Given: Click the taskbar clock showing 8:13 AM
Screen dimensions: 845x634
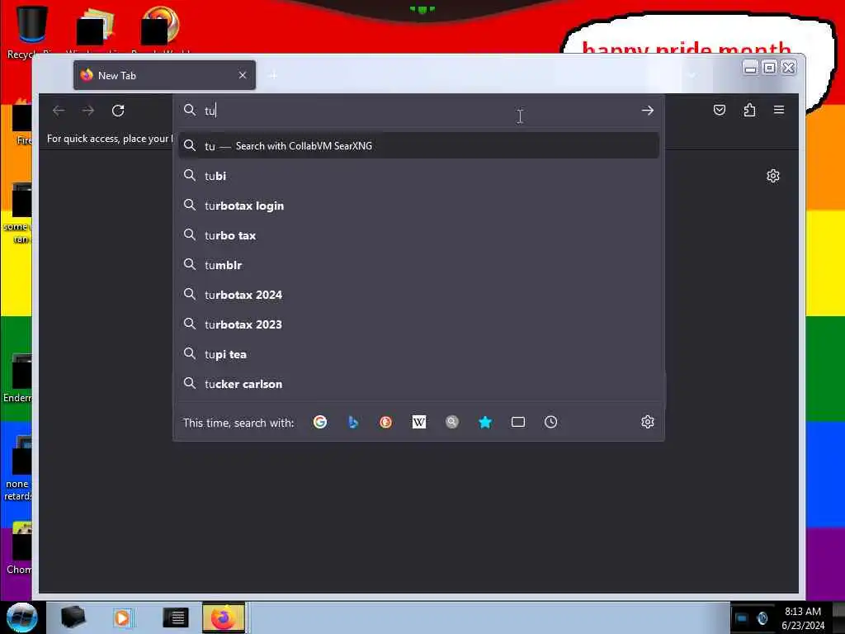Looking at the screenshot, I should (x=803, y=617).
